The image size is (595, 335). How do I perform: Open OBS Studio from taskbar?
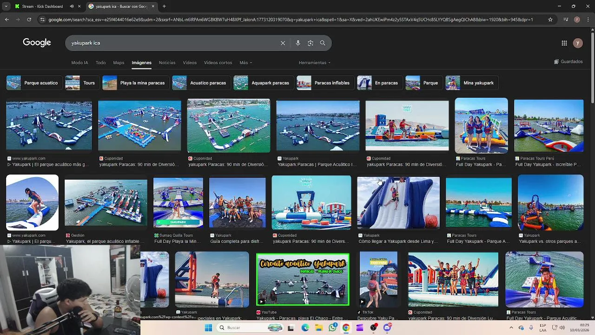click(373, 328)
